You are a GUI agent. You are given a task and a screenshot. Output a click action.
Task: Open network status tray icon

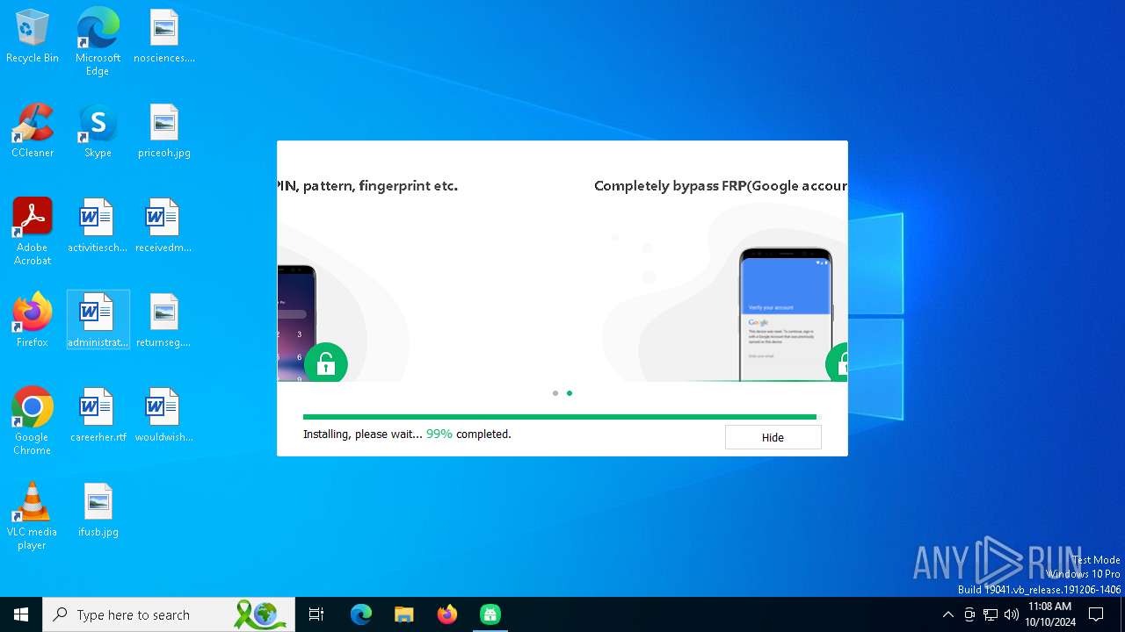click(991, 614)
